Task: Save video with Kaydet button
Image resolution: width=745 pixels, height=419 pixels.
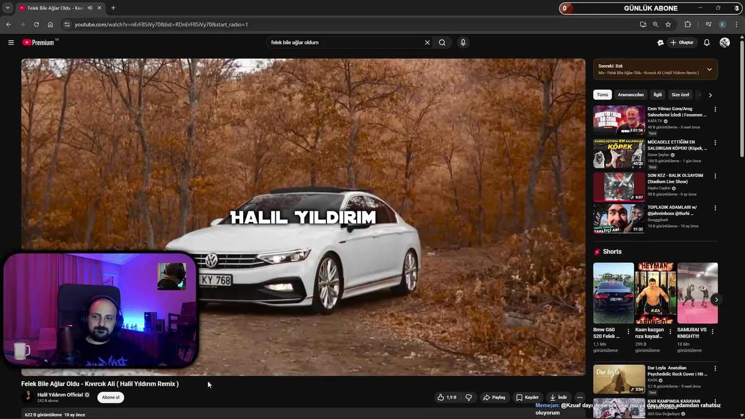Action: (527, 397)
